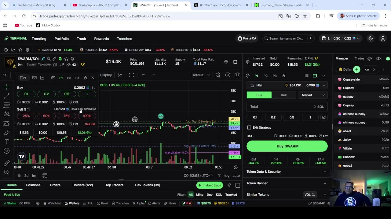
Task: Select the Buy side toggle
Action: (x=259, y=95)
